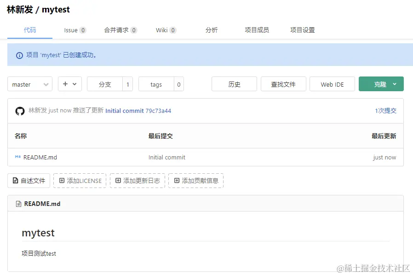Go to 项目设置 tab
Screen dimensions: 413x276
point(302,30)
